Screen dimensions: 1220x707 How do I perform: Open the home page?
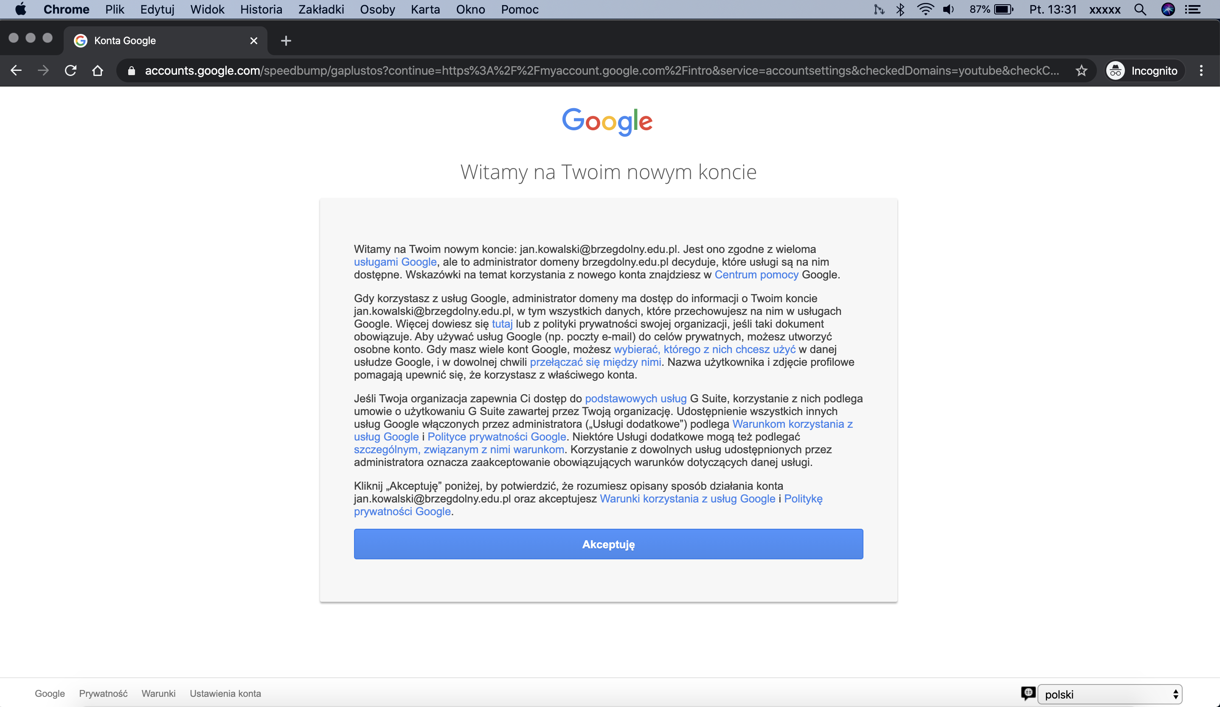tap(98, 70)
